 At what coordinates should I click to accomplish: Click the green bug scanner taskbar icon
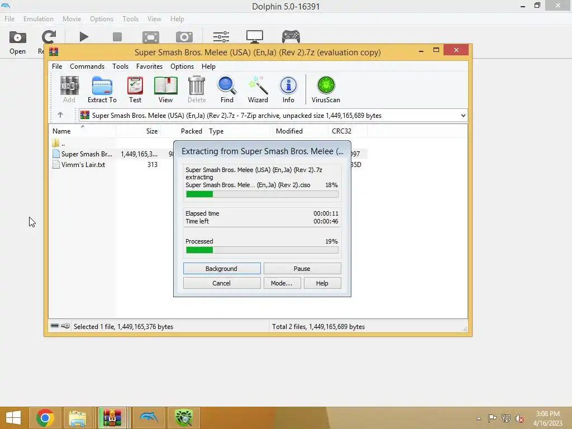coord(184,418)
